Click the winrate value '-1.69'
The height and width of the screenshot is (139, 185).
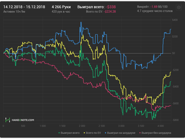pyautogui.click(x=154, y=7)
